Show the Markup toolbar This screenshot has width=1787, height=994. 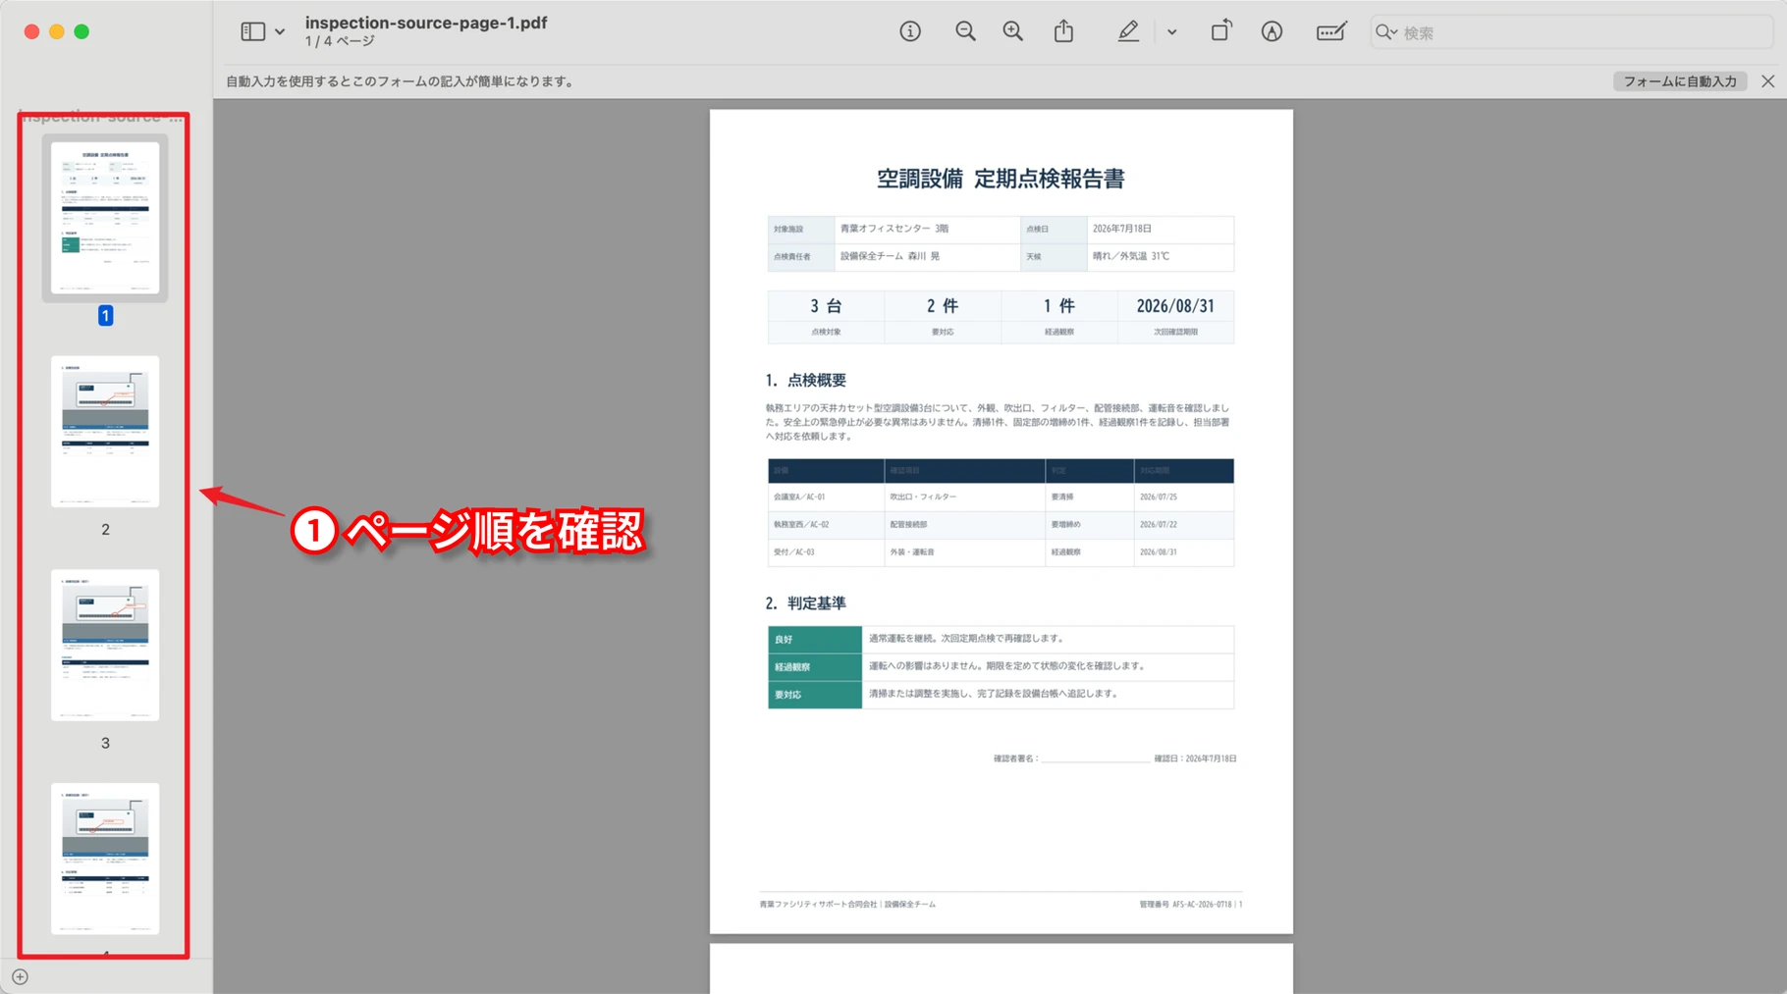[1272, 31]
